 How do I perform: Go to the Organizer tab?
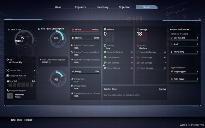pyautogui.click(x=125, y=7)
